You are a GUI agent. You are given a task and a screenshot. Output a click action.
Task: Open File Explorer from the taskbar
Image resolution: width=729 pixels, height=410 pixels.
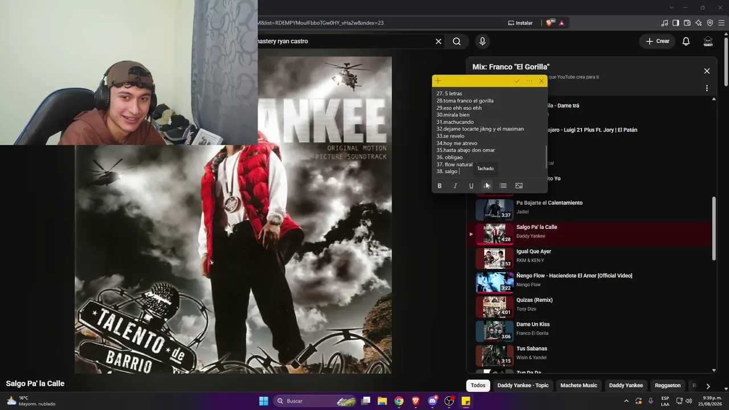click(x=382, y=401)
